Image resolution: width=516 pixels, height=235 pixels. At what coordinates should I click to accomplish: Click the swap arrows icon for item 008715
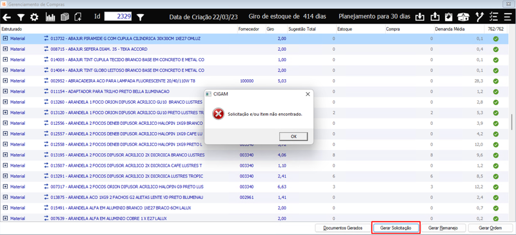tap(46, 49)
